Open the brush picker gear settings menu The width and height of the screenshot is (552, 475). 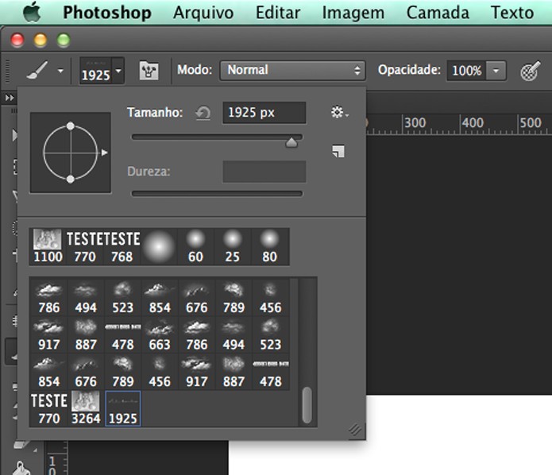click(339, 112)
